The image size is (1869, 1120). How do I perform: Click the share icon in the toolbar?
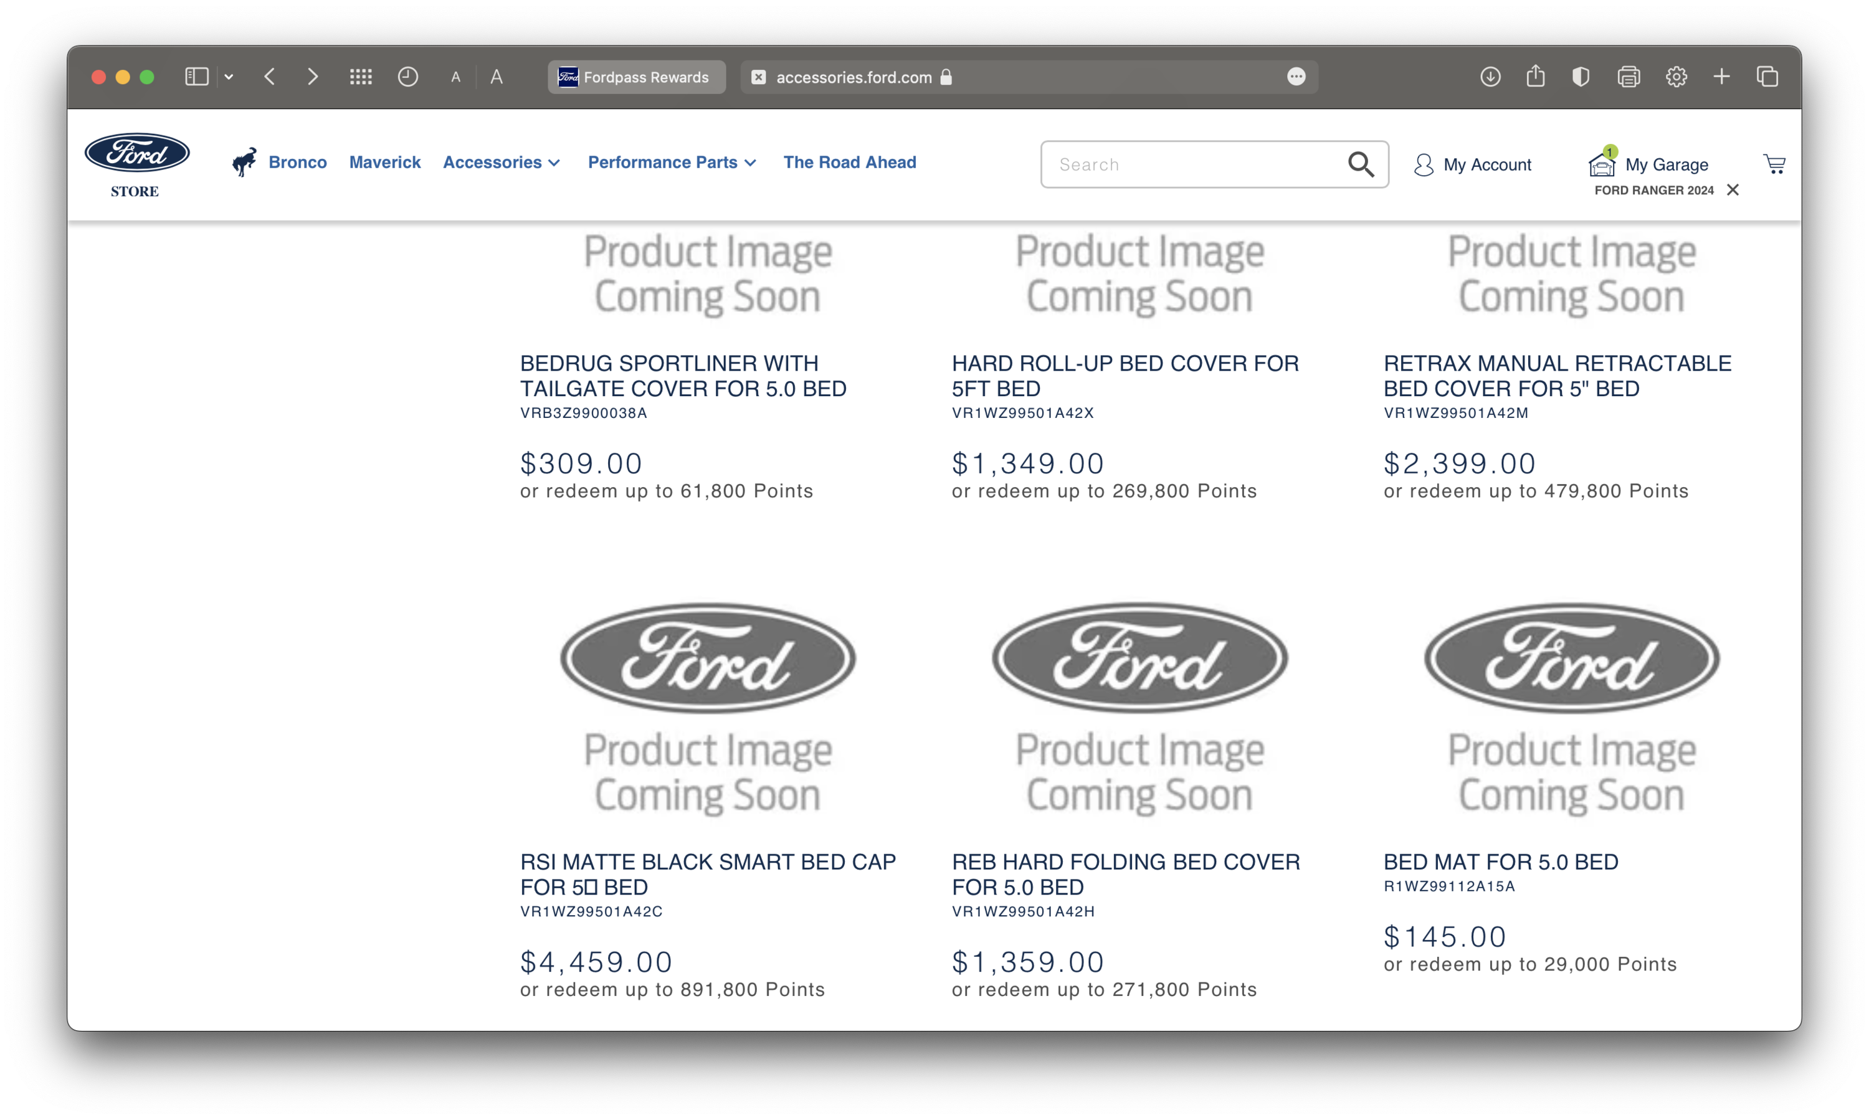pyautogui.click(x=1535, y=76)
